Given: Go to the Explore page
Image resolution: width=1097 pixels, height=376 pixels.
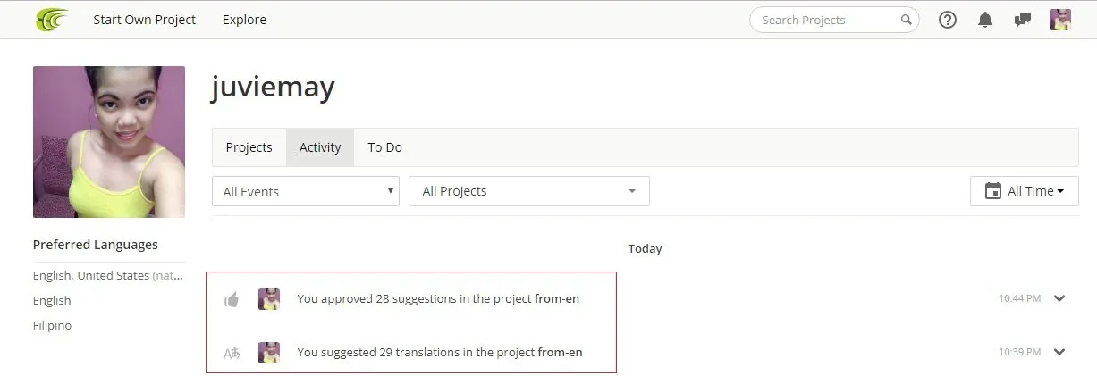Looking at the screenshot, I should [x=244, y=20].
